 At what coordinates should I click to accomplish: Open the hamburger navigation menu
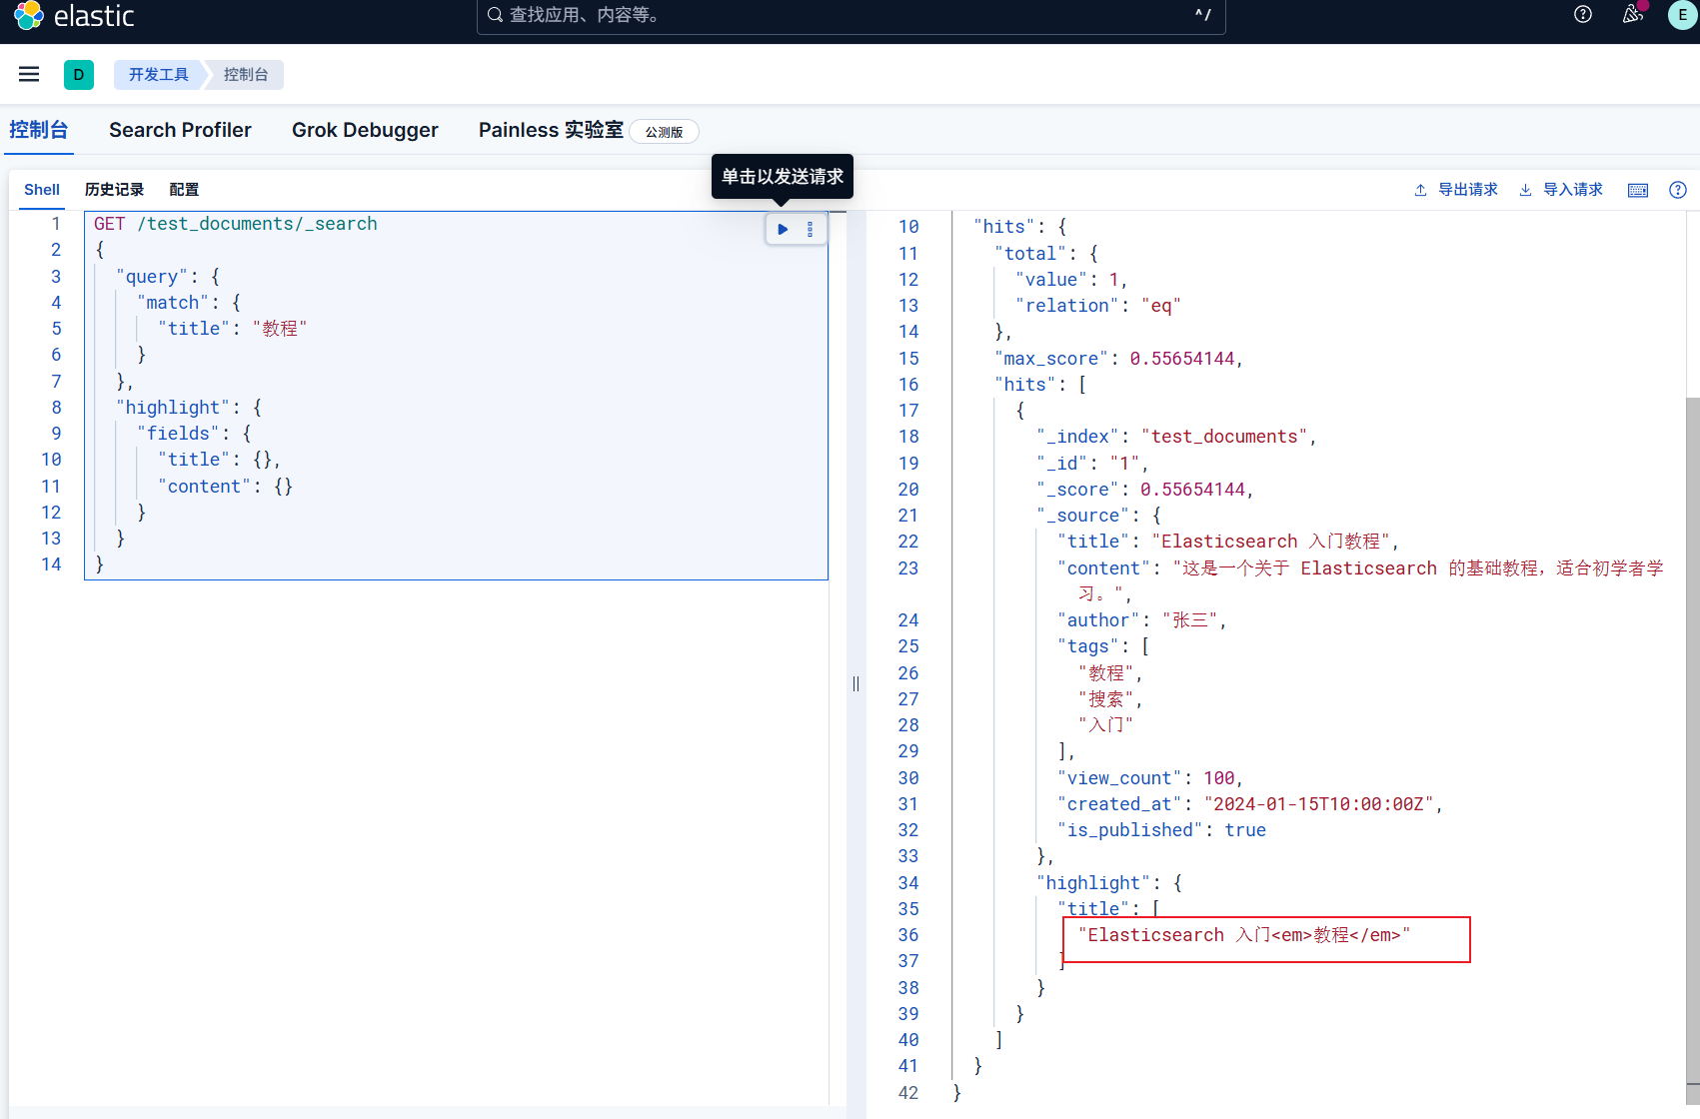coord(29,74)
